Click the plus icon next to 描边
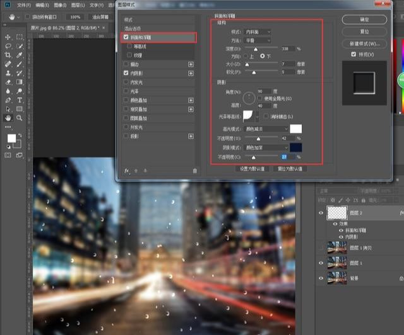 tap(191, 64)
